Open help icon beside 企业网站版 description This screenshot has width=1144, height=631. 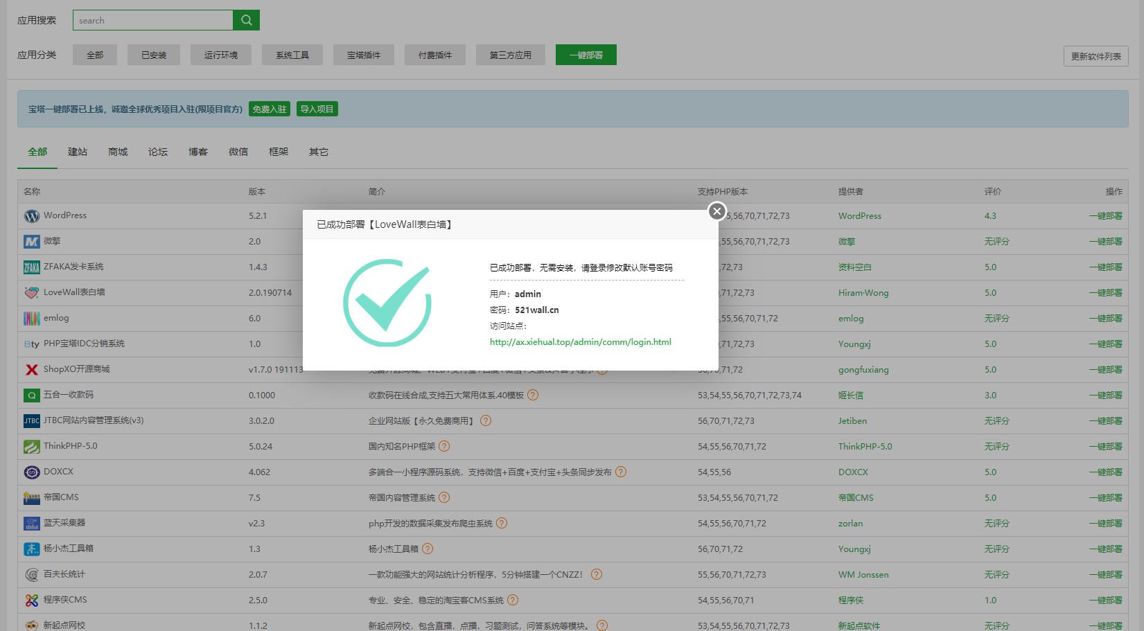click(486, 420)
